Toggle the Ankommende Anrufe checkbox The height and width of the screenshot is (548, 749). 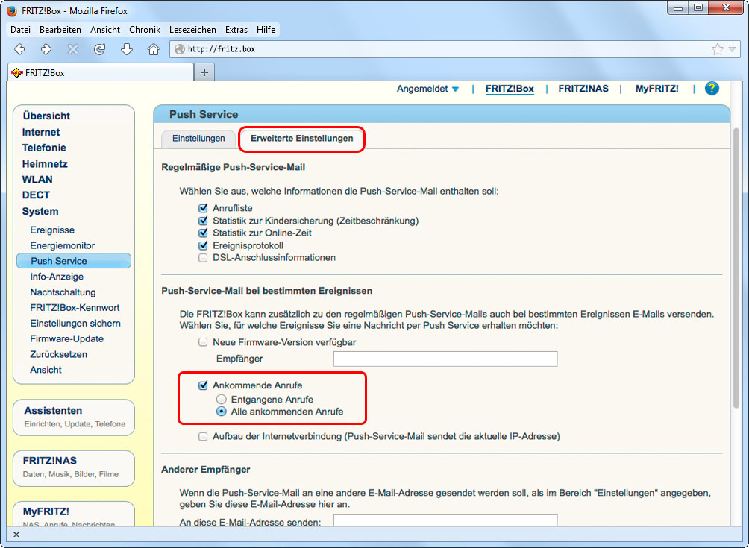(203, 385)
